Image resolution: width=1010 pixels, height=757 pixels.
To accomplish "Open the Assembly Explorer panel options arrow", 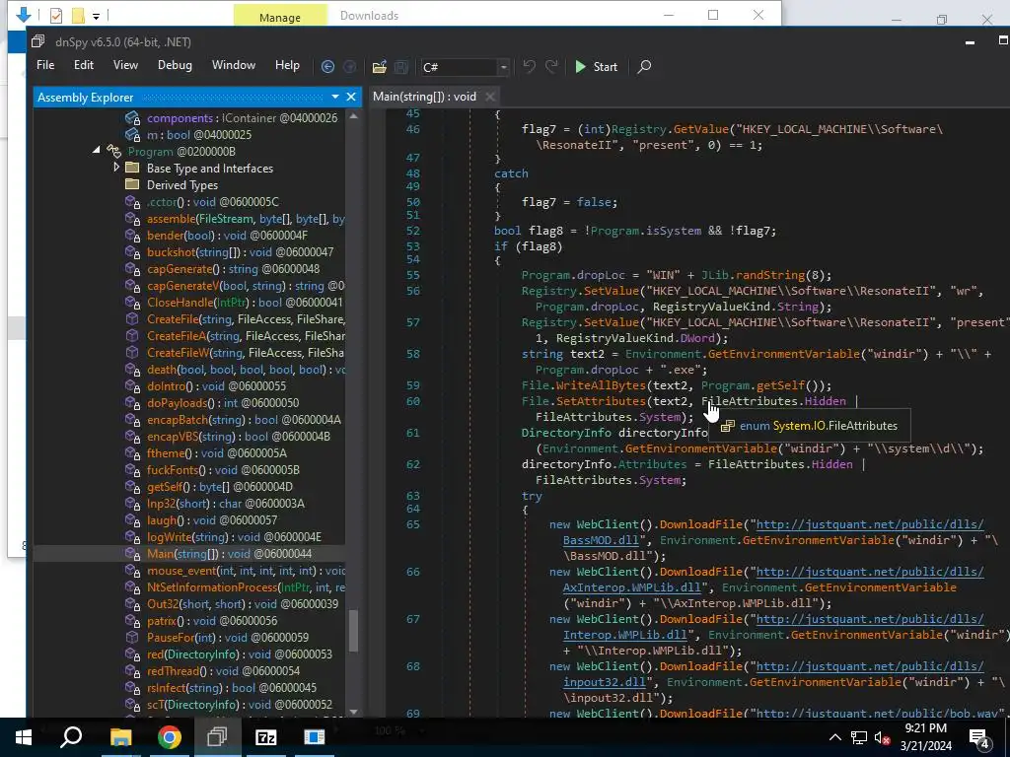I will [x=335, y=97].
